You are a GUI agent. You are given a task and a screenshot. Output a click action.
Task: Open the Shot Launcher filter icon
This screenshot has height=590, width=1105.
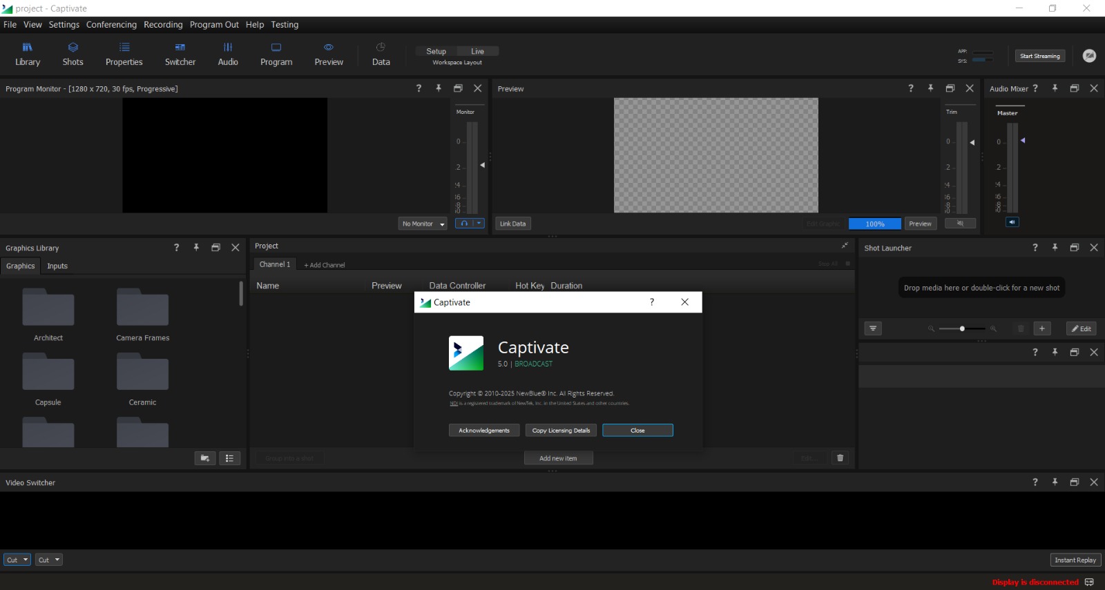click(x=873, y=328)
